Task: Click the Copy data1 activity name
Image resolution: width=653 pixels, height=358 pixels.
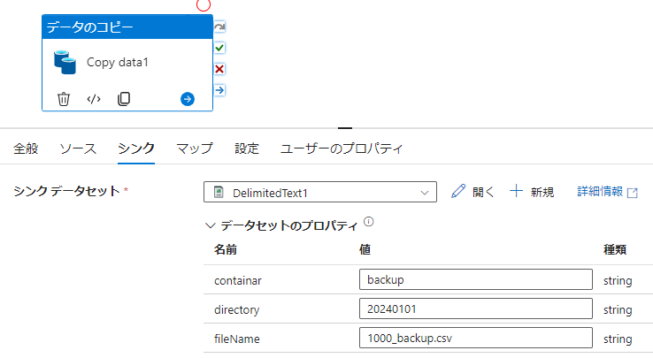Action: [x=118, y=63]
